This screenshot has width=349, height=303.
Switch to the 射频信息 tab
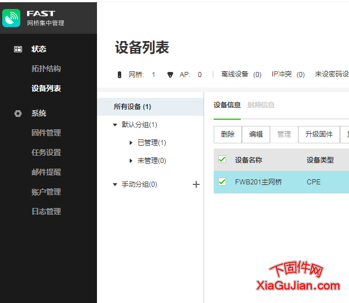click(x=261, y=105)
